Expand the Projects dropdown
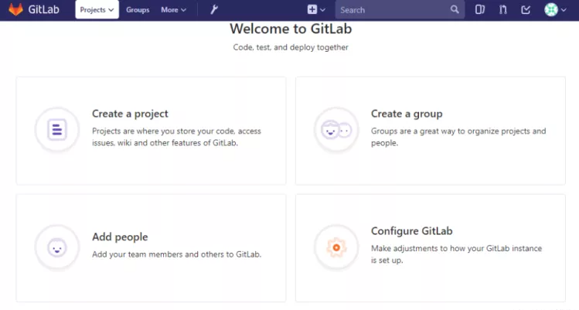The height and width of the screenshot is (310, 579). tap(97, 9)
